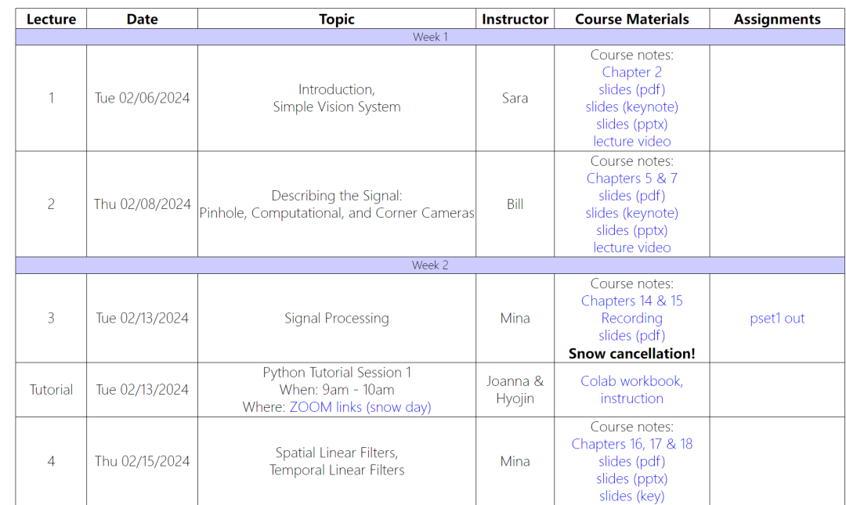Image resolution: width=846 pixels, height=505 pixels.
Task: Open Chapters 14 & 15 notes link
Action: pyautogui.click(x=631, y=301)
